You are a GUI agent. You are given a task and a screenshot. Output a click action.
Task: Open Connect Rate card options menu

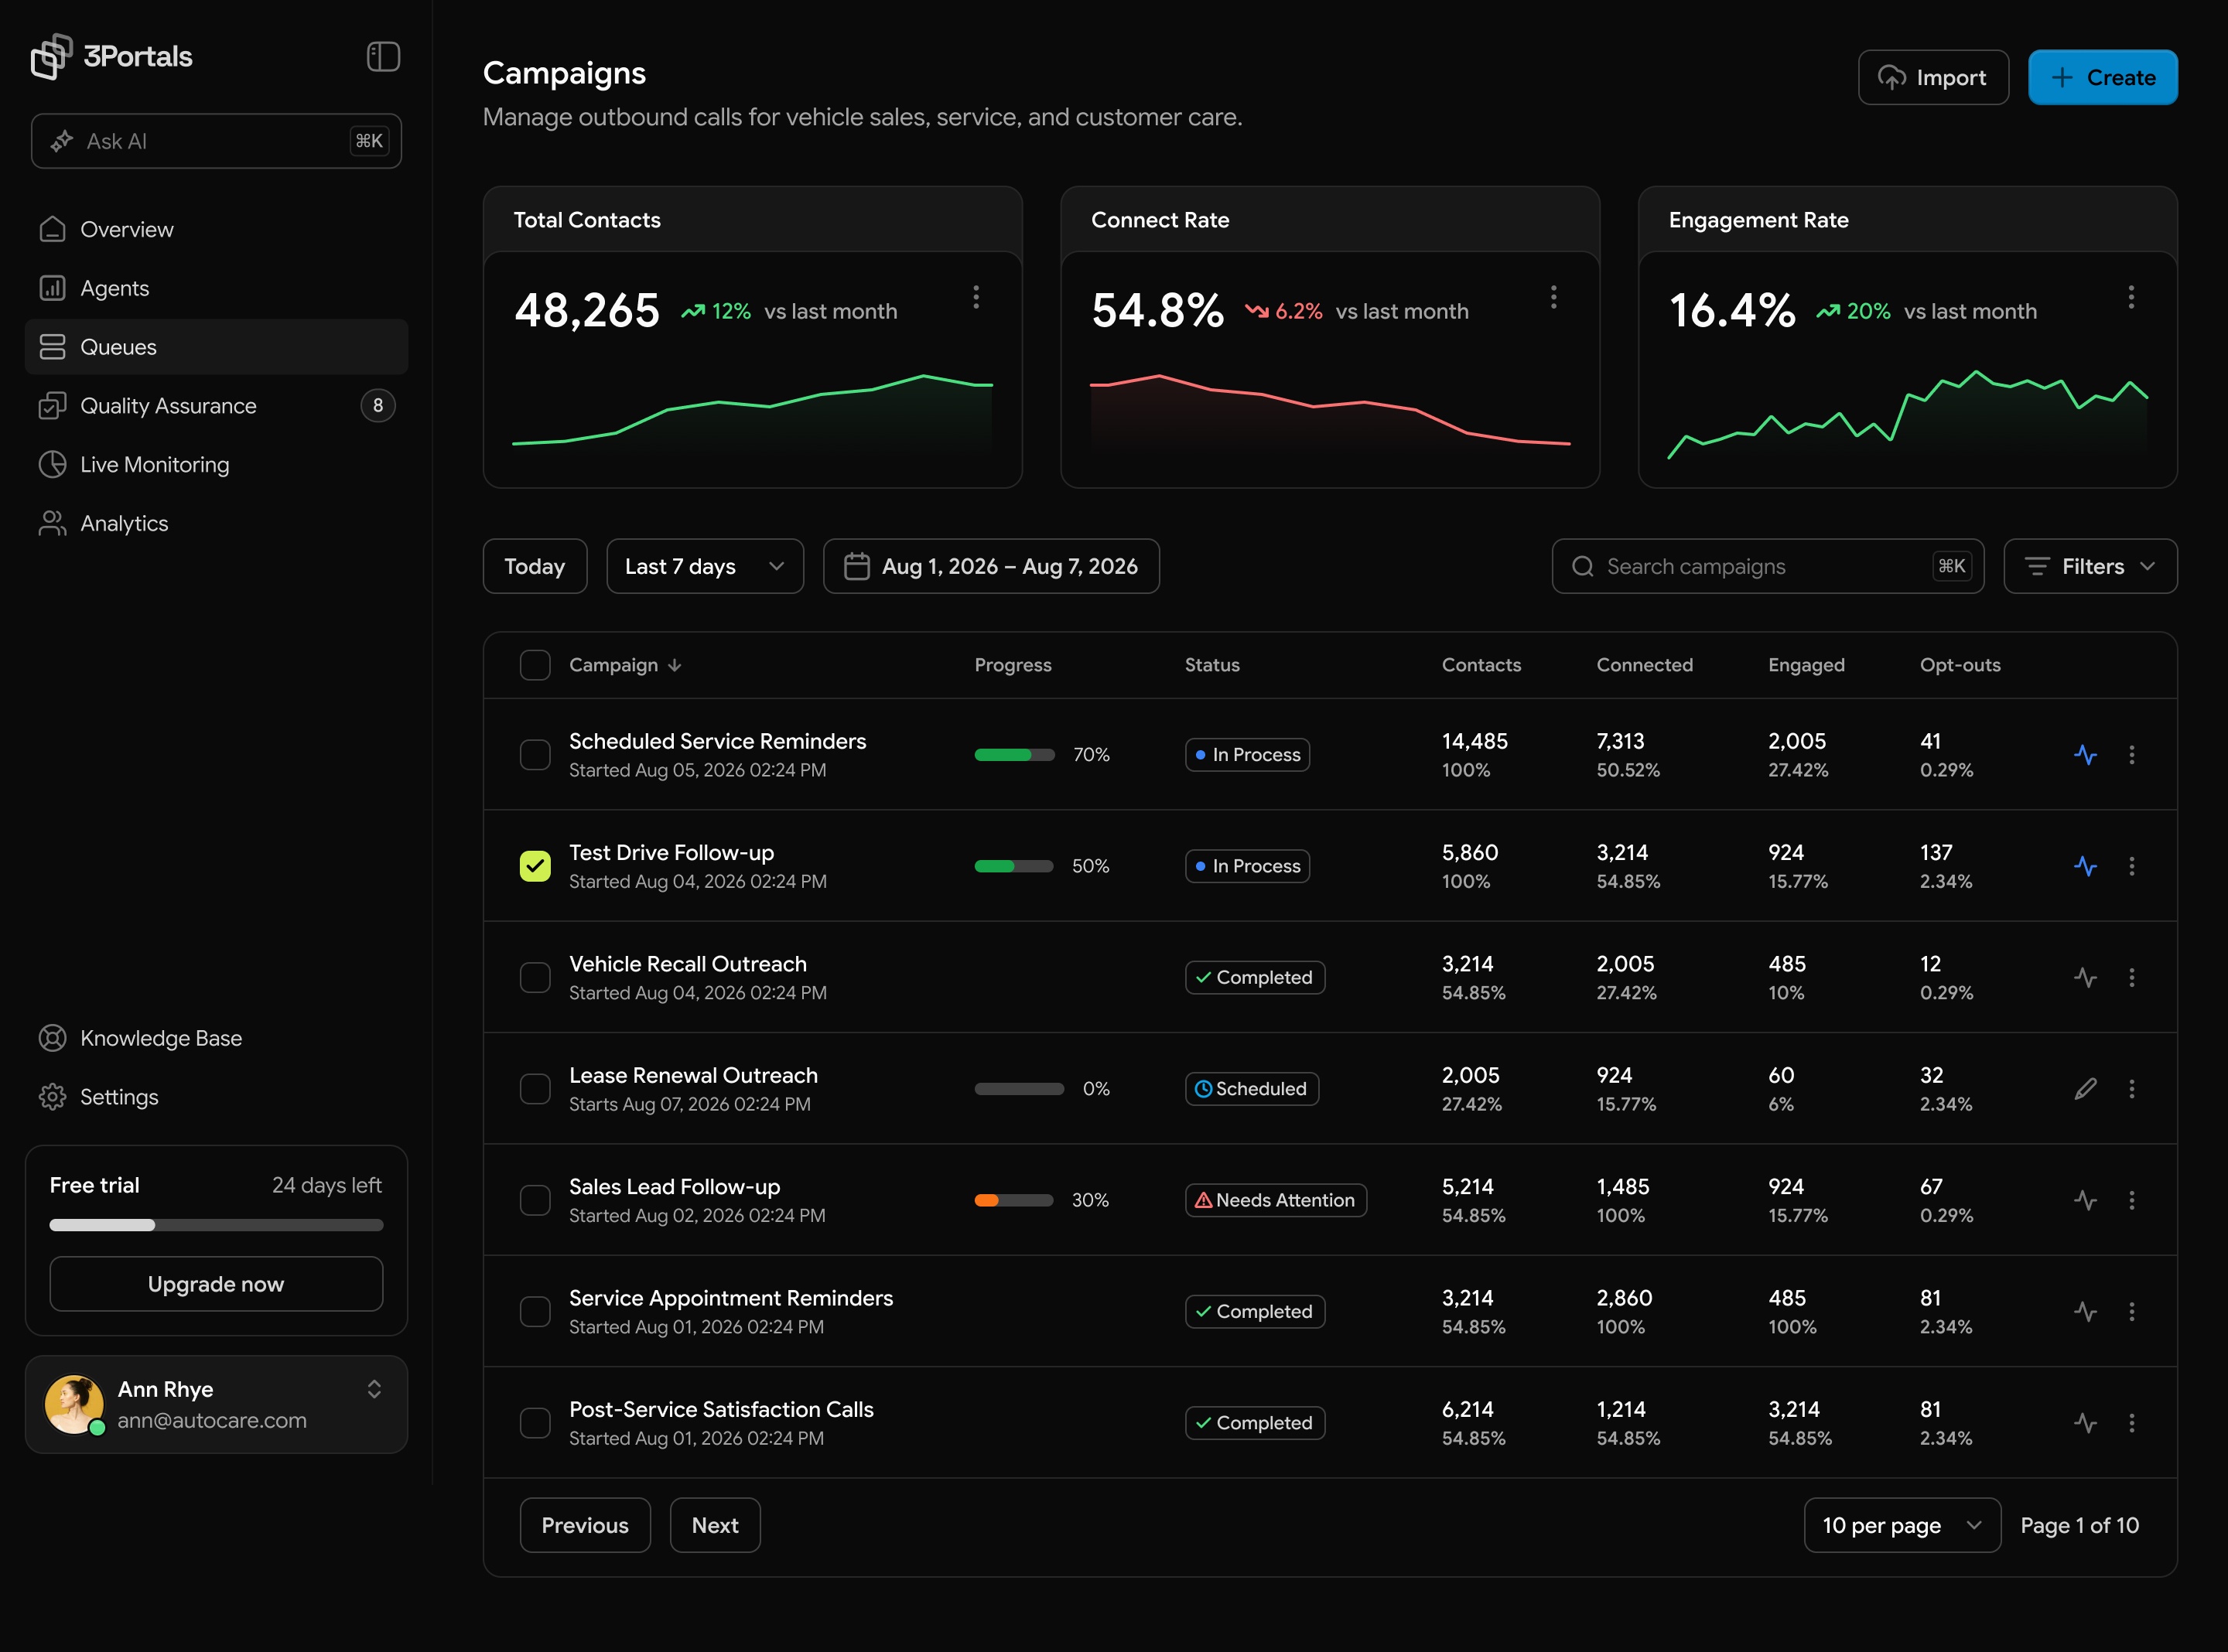1553,297
